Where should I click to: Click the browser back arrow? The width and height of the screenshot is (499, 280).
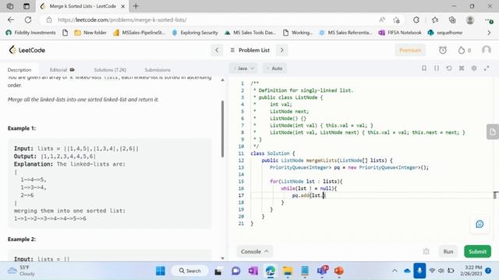click(11, 19)
